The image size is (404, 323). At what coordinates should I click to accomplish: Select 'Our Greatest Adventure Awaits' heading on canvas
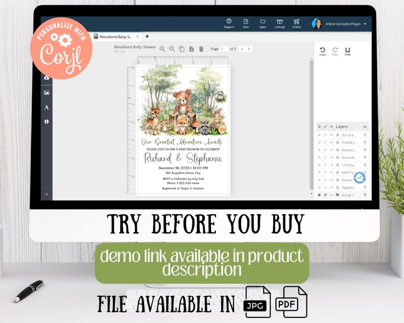(181, 142)
